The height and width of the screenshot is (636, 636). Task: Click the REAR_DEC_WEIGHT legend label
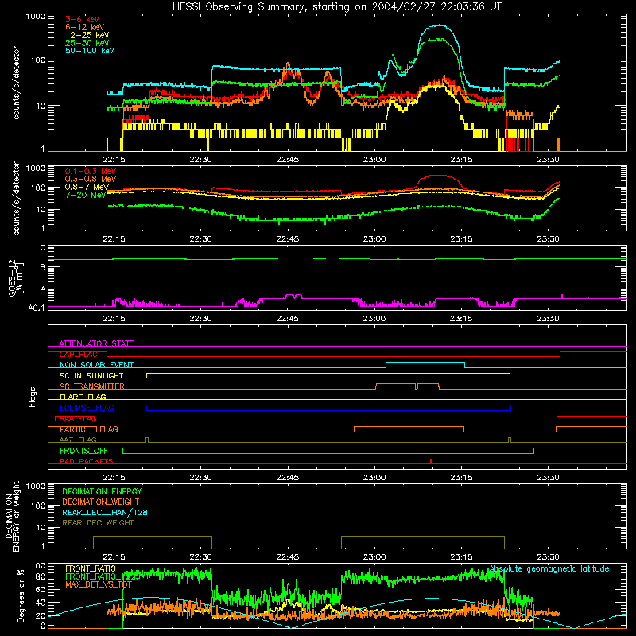(x=98, y=523)
